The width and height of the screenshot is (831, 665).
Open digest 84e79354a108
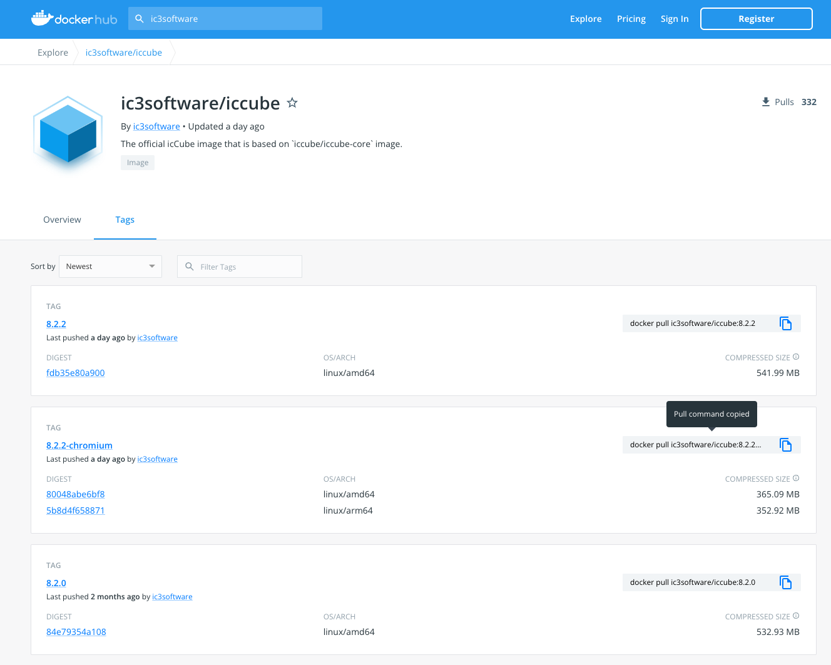pos(76,632)
